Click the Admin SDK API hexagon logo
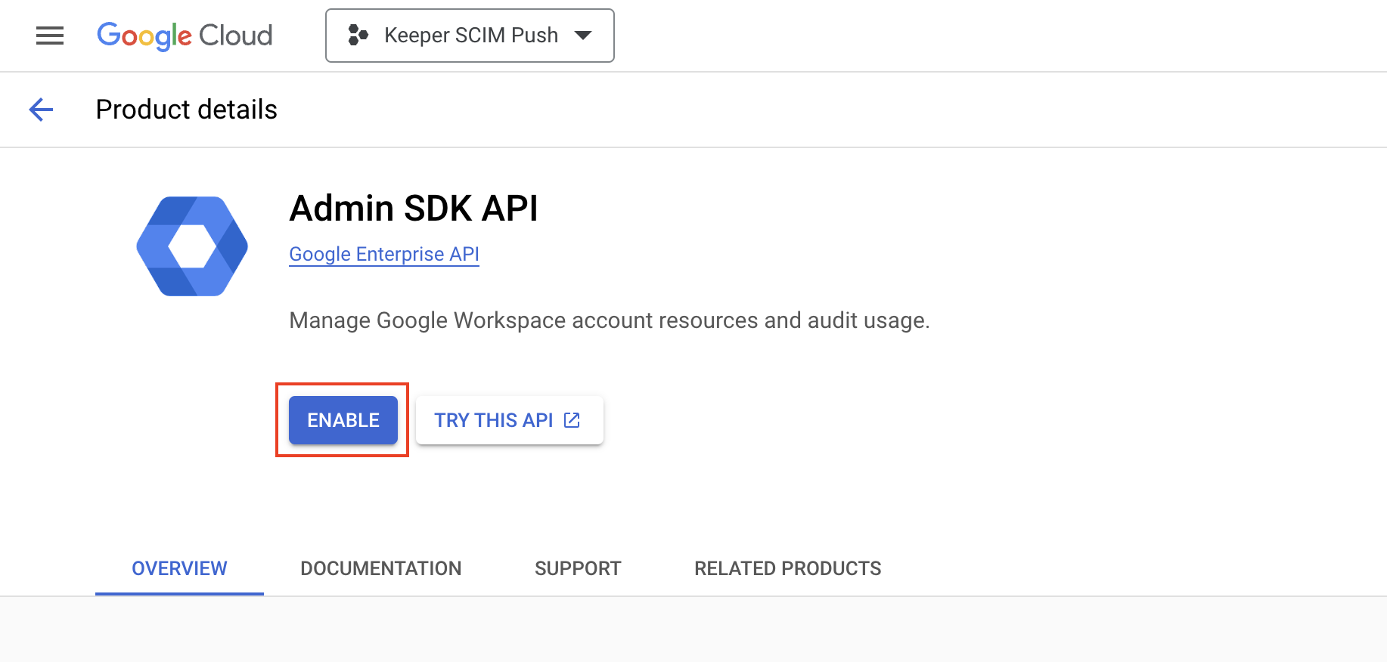The height and width of the screenshot is (662, 1387). pos(192,246)
